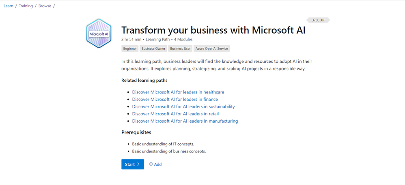Click the page title heading
Viewport: 405px width, 185px height.
pyautogui.click(x=213, y=30)
